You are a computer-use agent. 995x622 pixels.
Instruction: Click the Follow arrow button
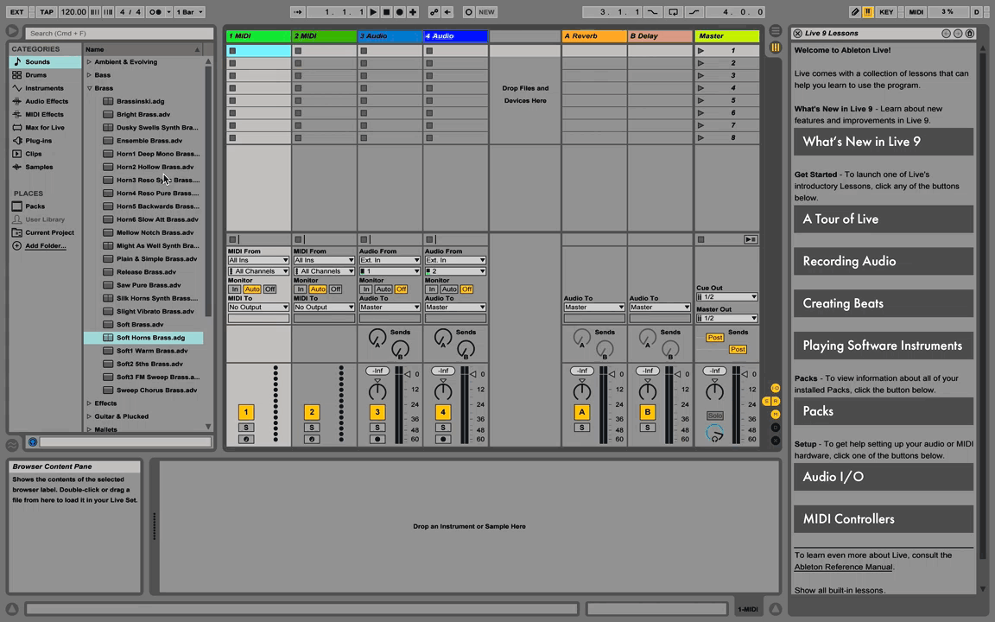point(298,12)
